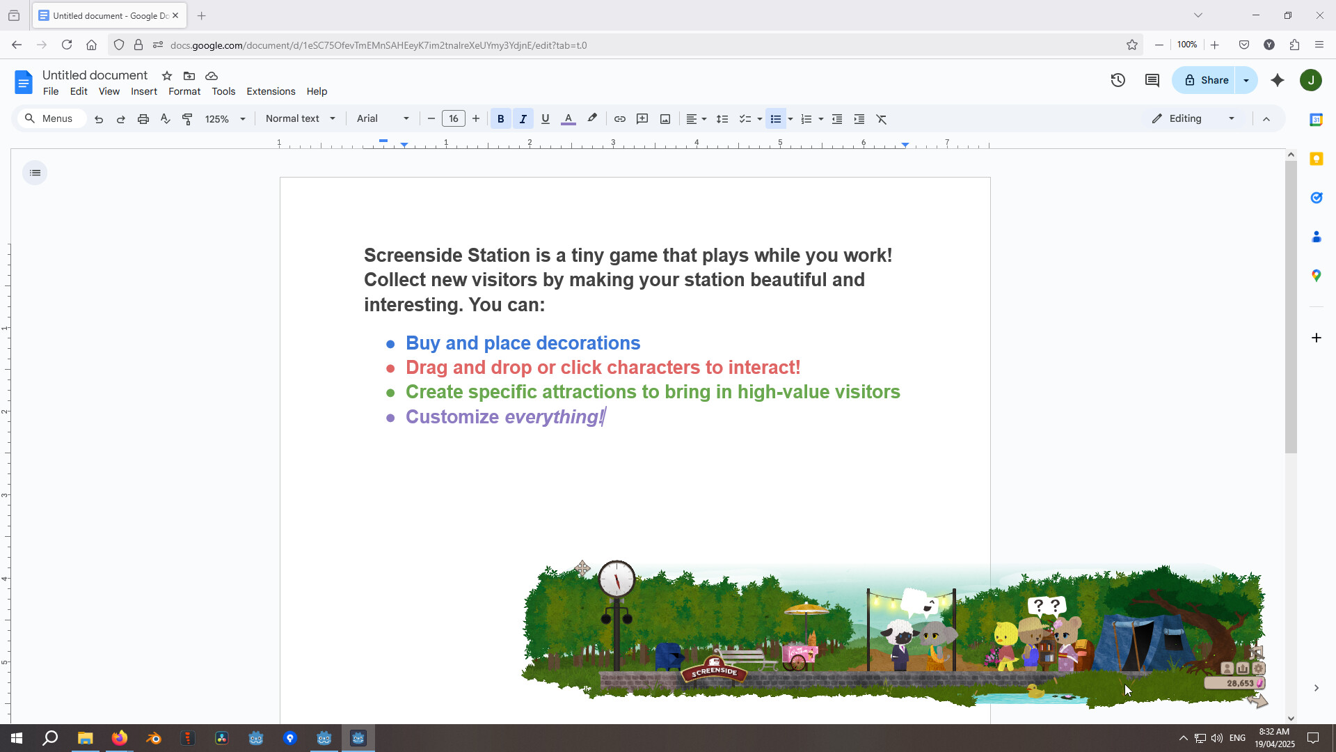Open the font family dropdown
This screenshot has width=1336, height=752.
point(381,118)
